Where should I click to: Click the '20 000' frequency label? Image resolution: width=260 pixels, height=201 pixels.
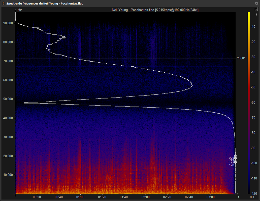tap(8, 156)
